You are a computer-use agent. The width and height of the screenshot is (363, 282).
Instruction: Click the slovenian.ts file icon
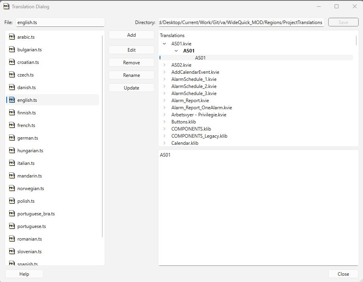[12, 251]
